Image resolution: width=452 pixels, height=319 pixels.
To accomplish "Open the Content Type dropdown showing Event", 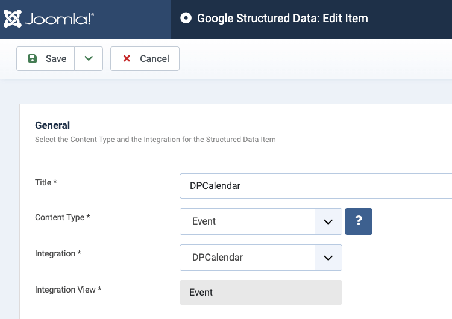I will tap(261, 221).
